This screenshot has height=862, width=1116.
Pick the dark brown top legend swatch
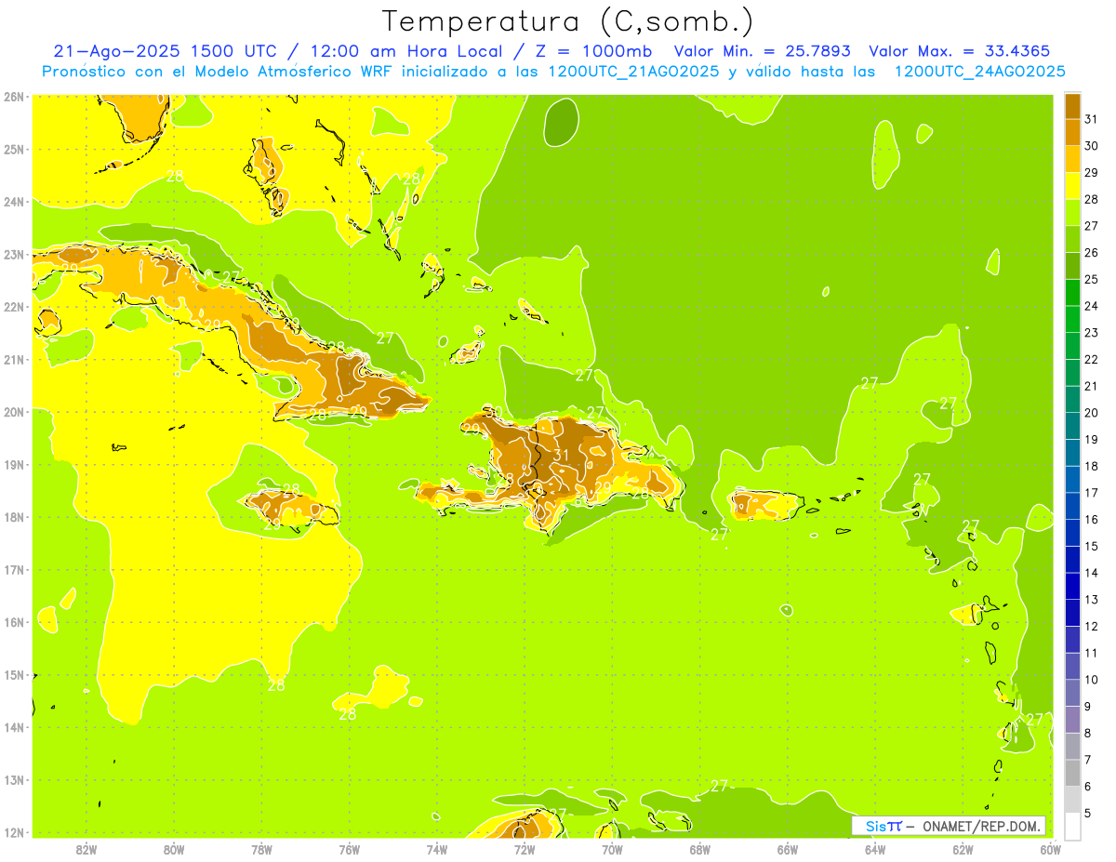click(x=1072, y=106)
